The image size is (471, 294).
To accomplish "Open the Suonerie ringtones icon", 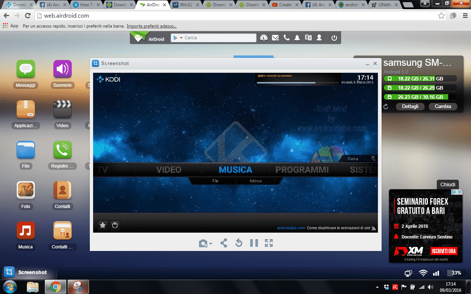I will pyautogui.click(x=63, y=69).
